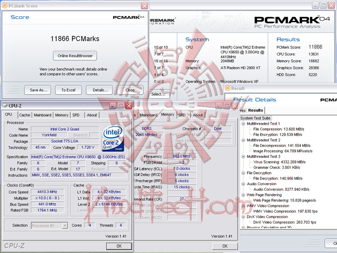Click the Result window title icon
This screenshot has height=253, width=337.
[227, 88]
